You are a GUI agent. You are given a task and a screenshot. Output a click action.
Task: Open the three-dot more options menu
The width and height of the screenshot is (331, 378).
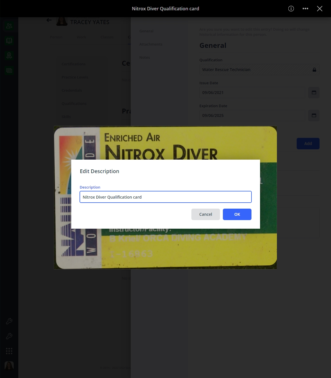(x=305, y=9)
